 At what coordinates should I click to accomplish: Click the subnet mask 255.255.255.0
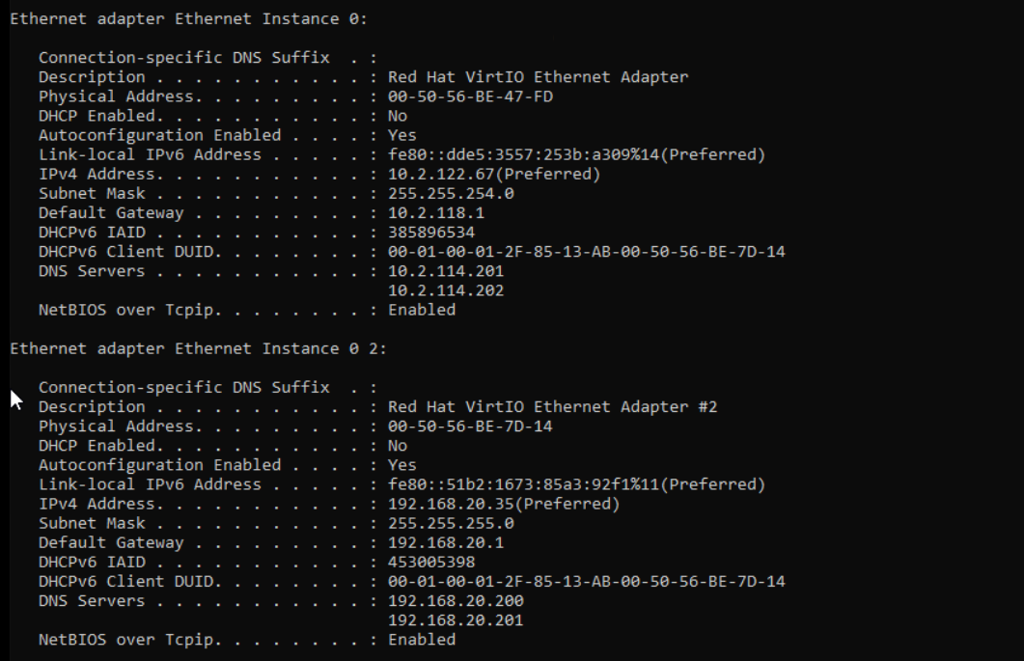[451, 523]
